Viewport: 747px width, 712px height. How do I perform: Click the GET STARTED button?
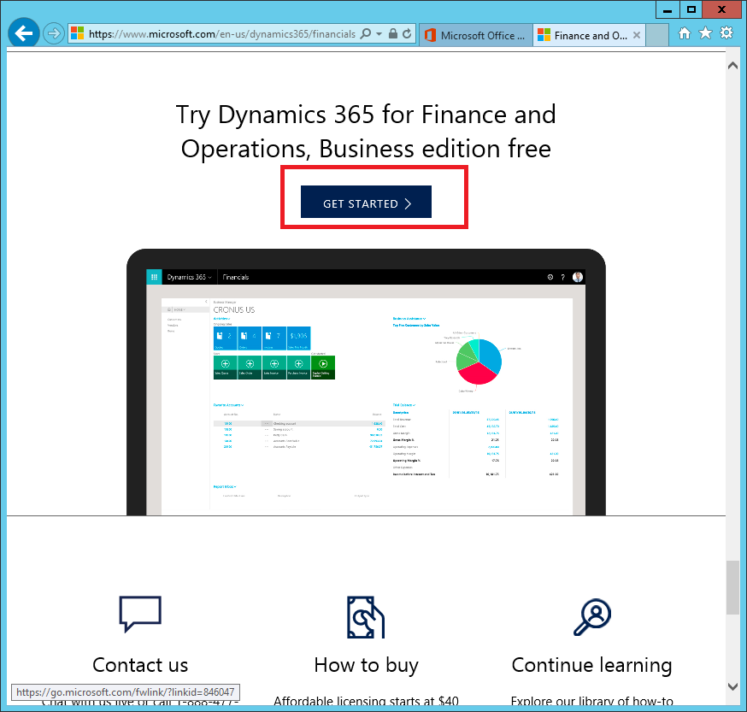coord(366,202)
